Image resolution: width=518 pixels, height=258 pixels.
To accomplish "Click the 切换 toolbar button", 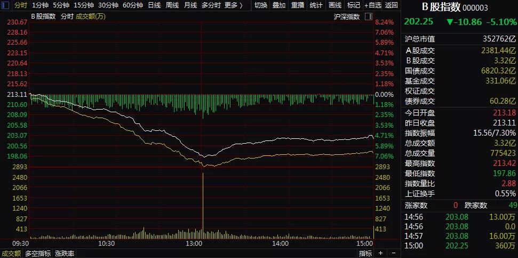I will [x=261, y=5].
